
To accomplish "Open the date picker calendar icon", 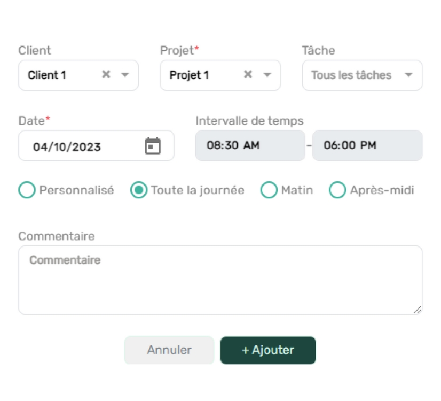I will click(x=153, y=146).
